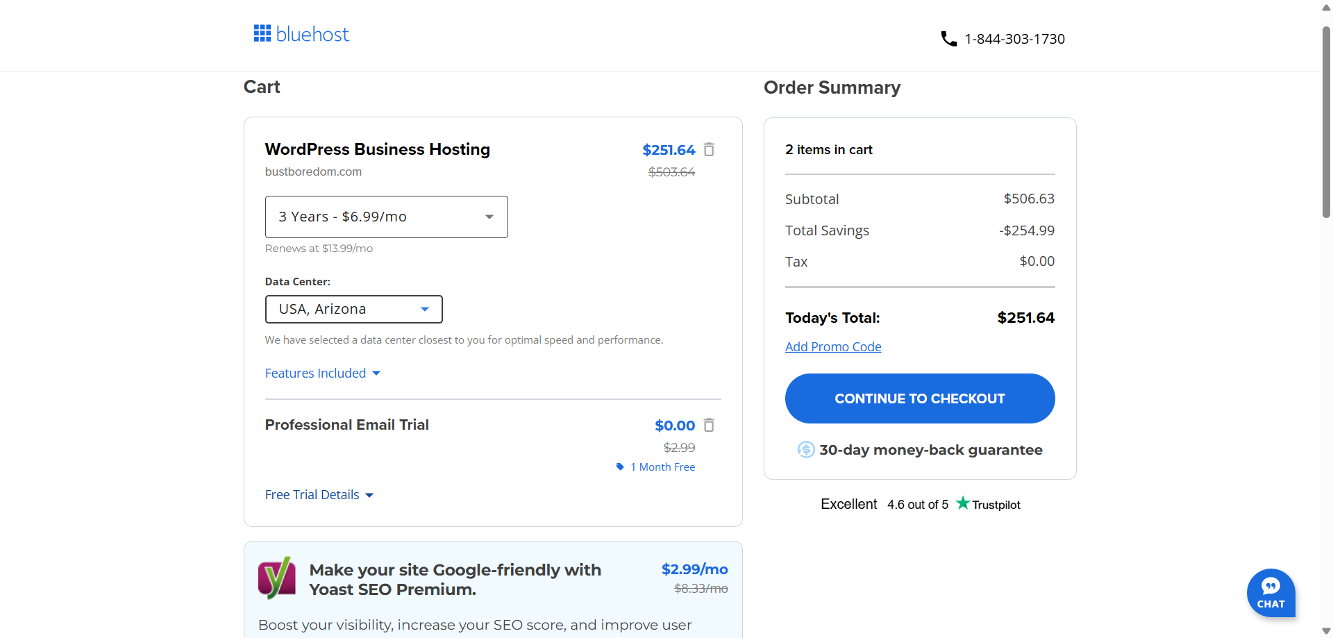The height and width of the screenshot is (638, 1333).
Task: Click the 30-day money-back guarantee text
Action: (930, 450)
